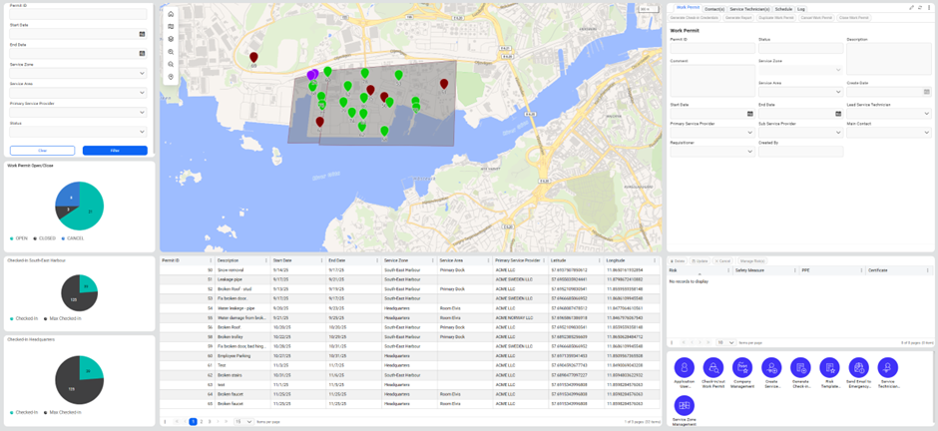Open Company Management shortcut icon
Viewport: 938px width, 431px height.
[742, 368]
